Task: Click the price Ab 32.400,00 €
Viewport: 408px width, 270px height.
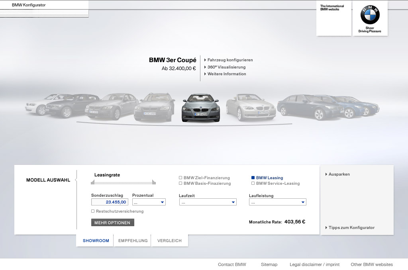Action: 179,68
